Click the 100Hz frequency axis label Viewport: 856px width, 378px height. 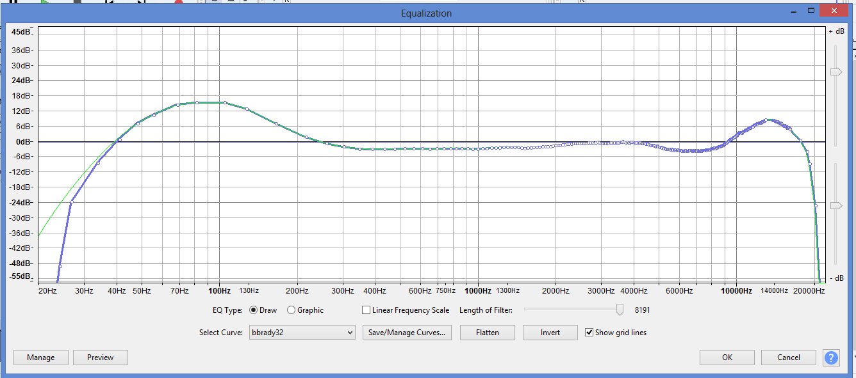(x=219, y=291)
